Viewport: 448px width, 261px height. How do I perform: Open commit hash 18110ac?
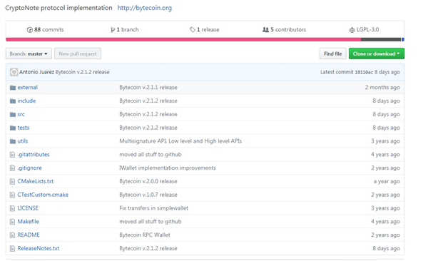click(x=364, y=72)
